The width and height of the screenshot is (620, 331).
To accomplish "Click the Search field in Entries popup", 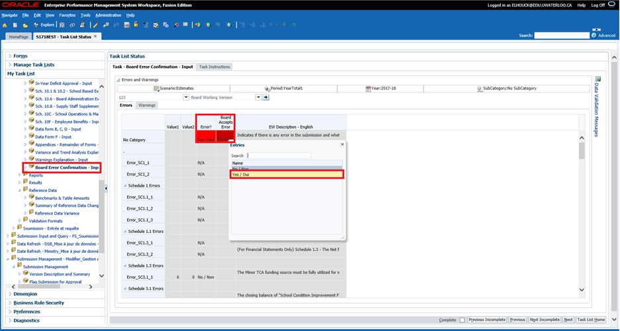I will click(279, 156).
